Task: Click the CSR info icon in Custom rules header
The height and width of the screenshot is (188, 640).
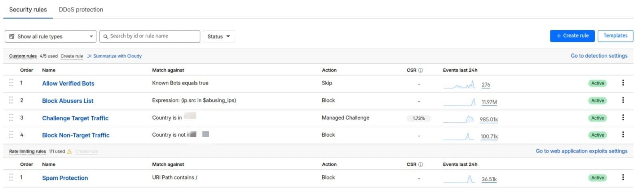Action: [x=420, y=70]
